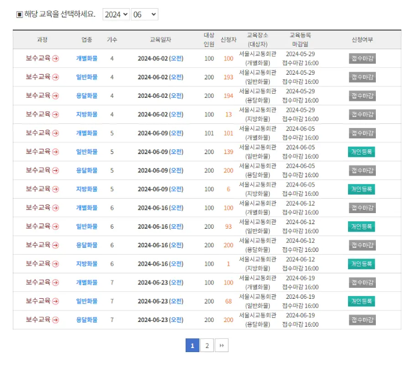Open 용달화물 link in 기수 6 row
Viewport: 406px width, 366px height.
(x=87, y=245)
